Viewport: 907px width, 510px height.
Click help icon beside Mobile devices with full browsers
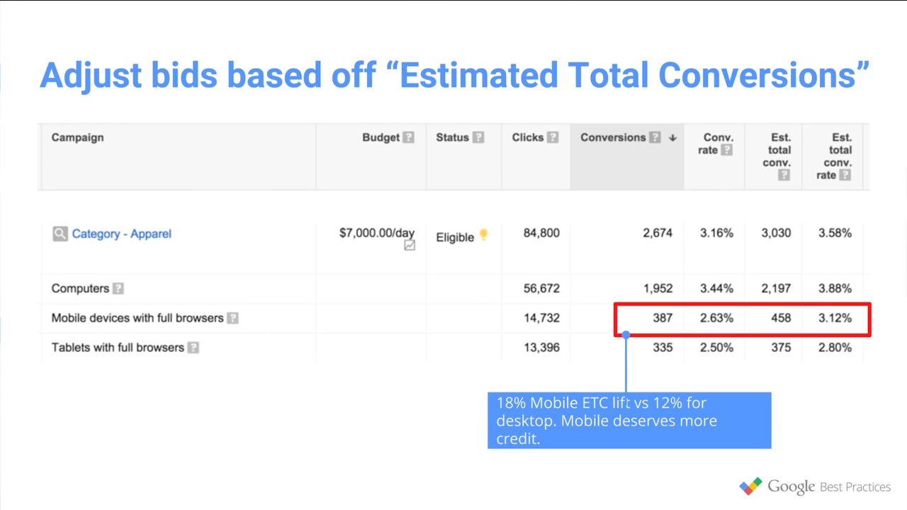(x=232, y=318)
